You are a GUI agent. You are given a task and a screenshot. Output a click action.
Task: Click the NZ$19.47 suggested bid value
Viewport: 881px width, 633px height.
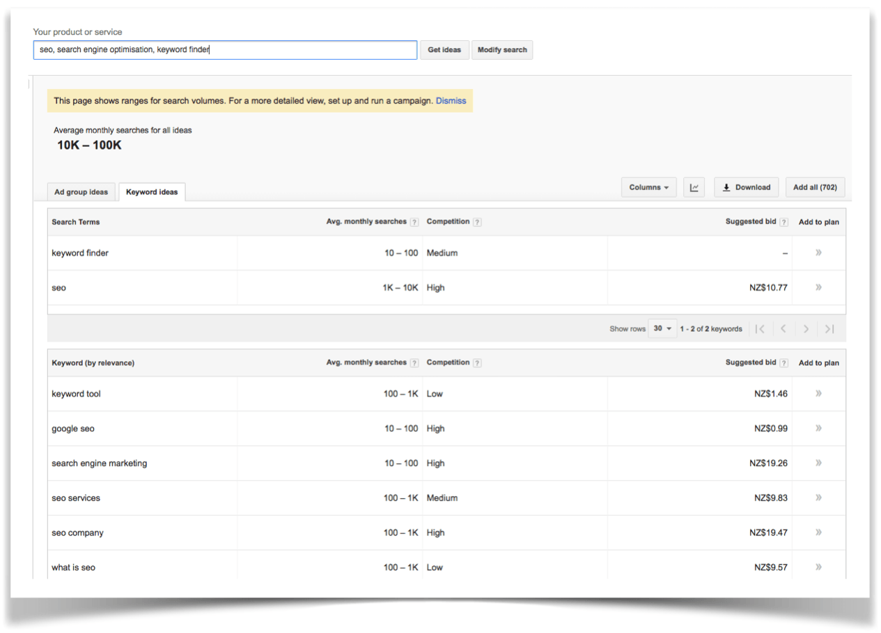769,533
